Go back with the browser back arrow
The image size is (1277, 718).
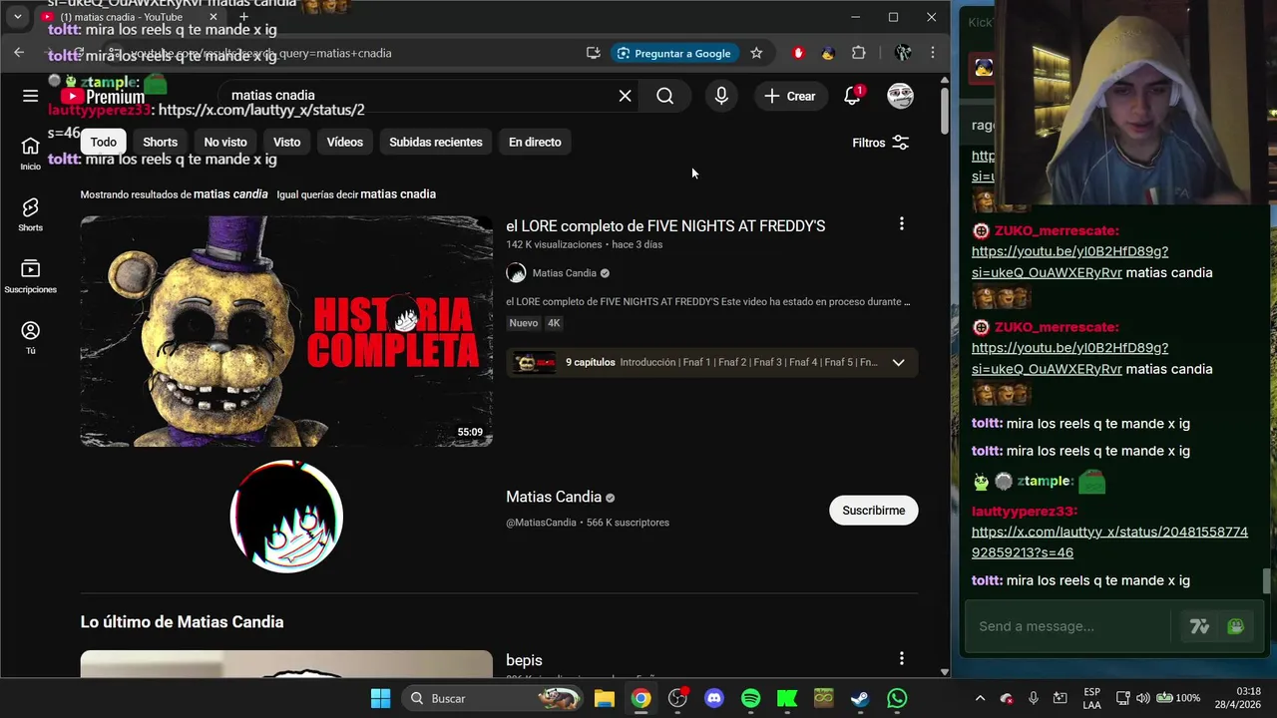click(x=19, y=53)
